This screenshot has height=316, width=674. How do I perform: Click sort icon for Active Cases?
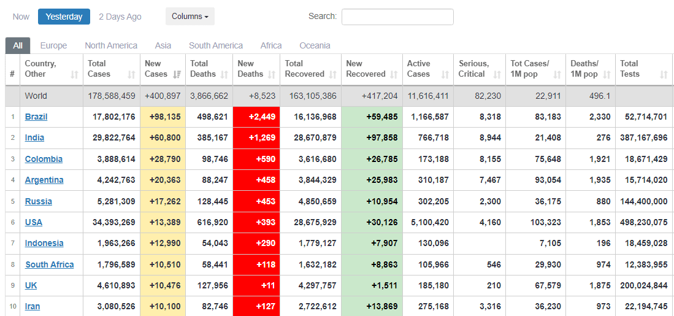[x=446, y=74]
